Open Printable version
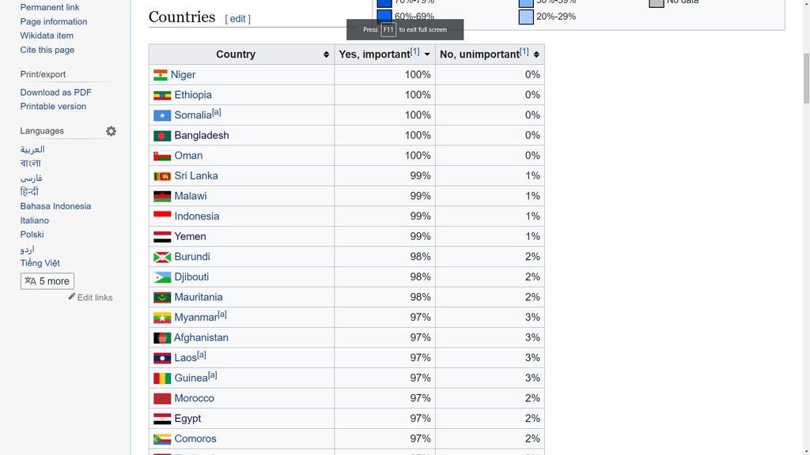 tap(53, 107)
